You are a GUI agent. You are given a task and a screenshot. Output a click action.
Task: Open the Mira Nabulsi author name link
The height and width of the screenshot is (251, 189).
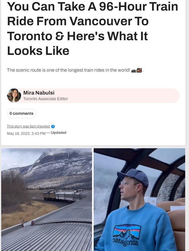click(x=39, y=93)
